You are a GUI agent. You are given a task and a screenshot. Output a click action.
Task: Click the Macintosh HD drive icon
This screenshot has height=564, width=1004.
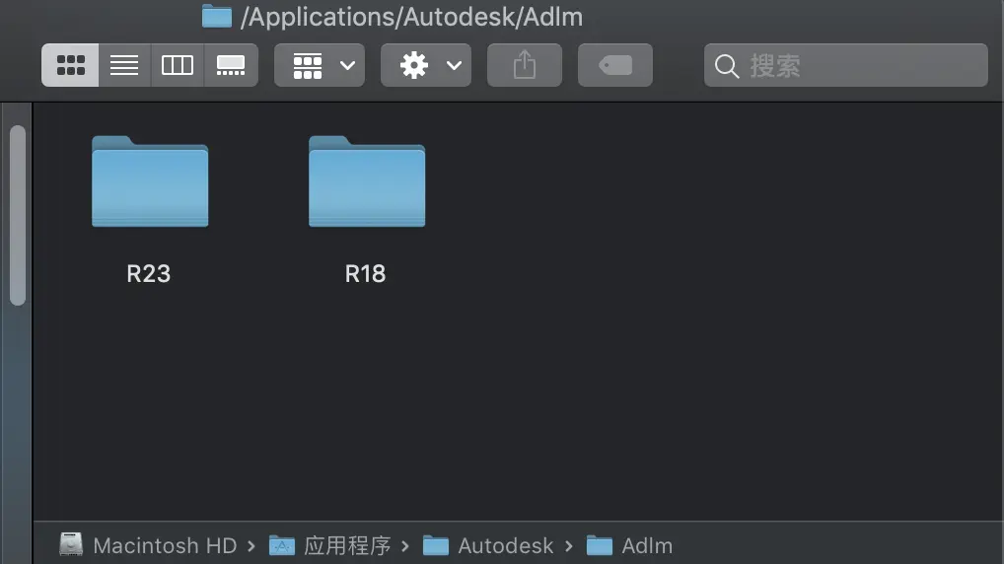click(71, 545)
